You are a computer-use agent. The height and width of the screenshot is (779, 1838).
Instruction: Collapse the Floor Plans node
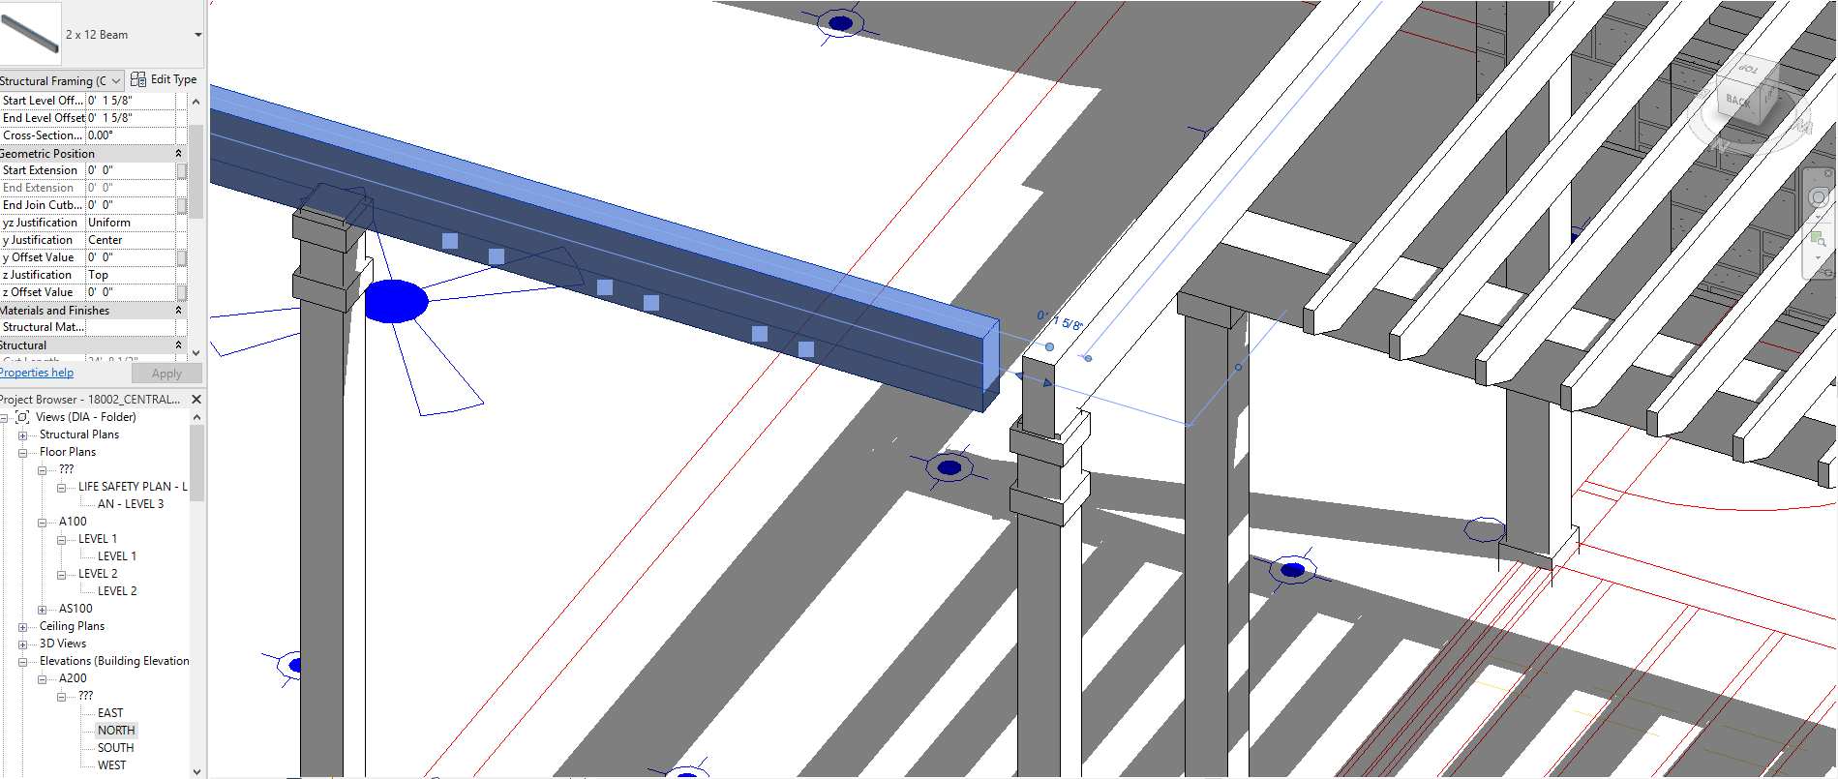click(x=22, y=453)
